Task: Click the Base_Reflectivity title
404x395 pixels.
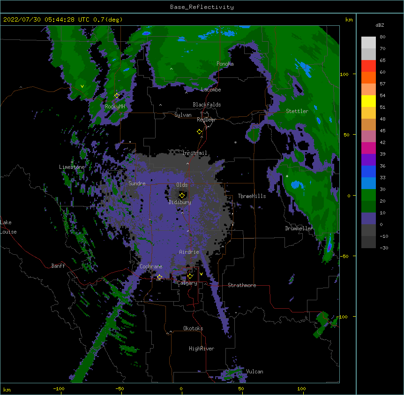Action: (x=202, y=7)
